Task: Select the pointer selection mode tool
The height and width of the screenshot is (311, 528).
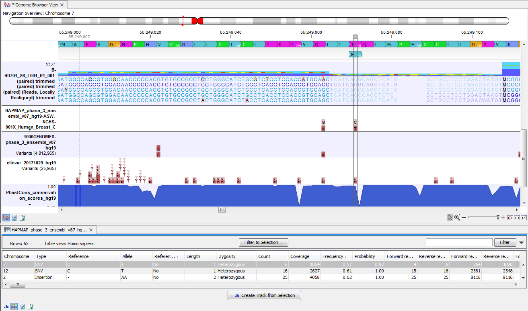Action: point(450,217)
